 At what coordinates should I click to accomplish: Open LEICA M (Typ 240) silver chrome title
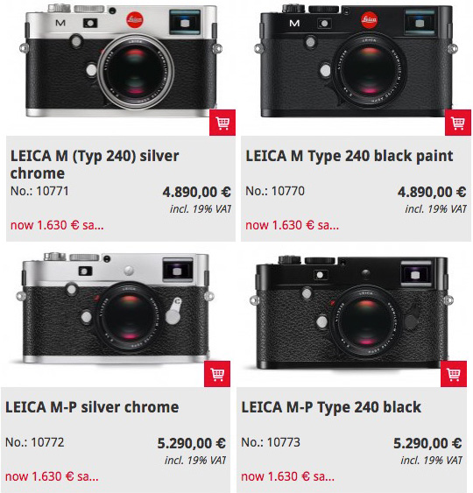pos(95,165)
